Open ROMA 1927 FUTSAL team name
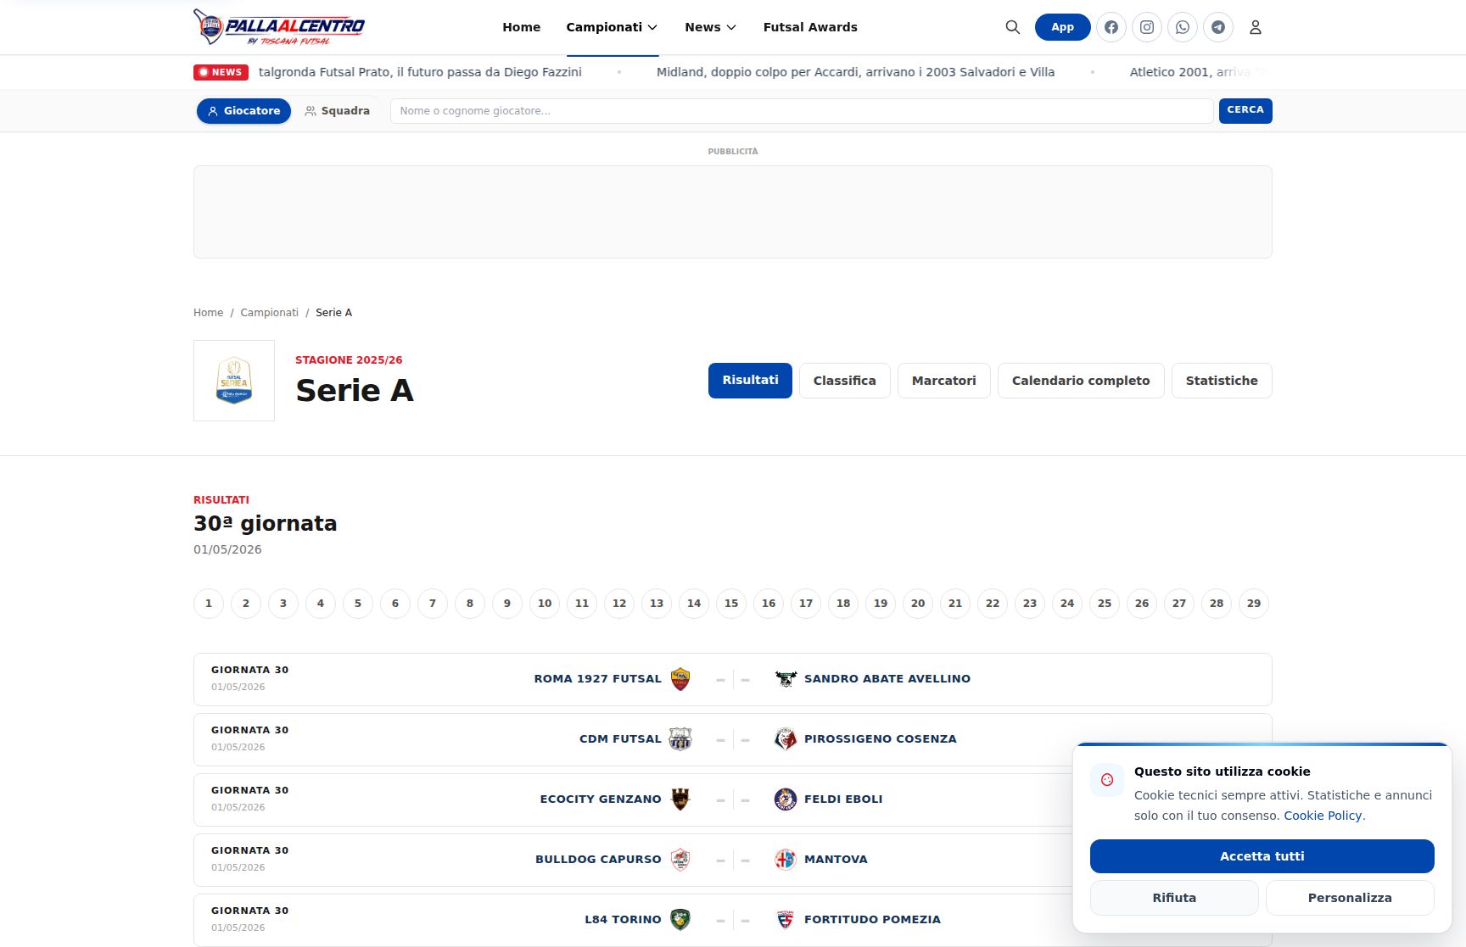Screen dimensions: 1466x947 point(597,679)
